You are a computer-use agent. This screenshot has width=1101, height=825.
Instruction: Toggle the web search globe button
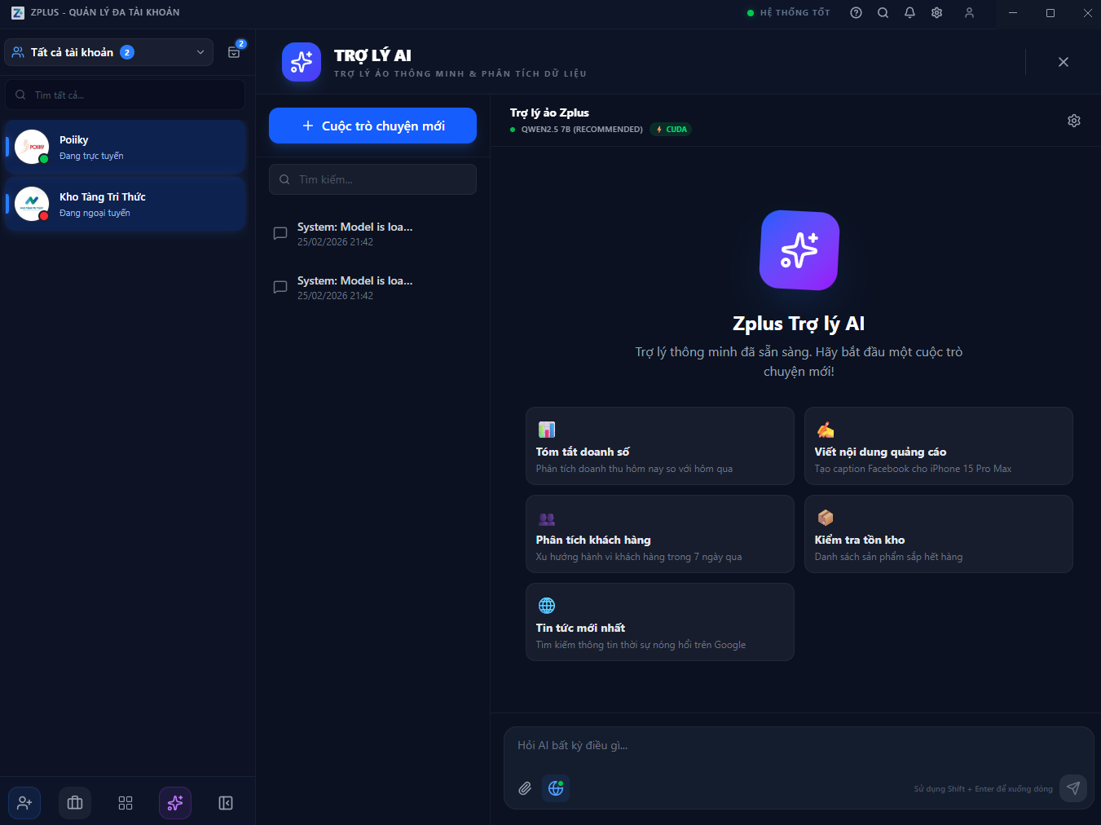tap(556, 788)
